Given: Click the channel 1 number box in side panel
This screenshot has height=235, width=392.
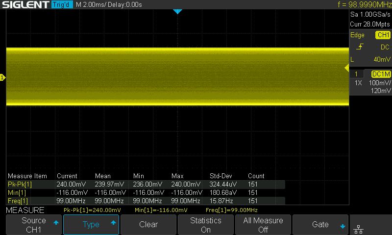Looking at the screenshot, I should 357,74.
